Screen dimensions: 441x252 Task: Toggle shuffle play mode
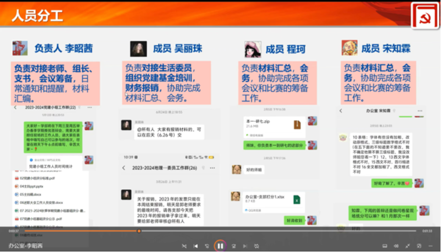tap(184, 246)
